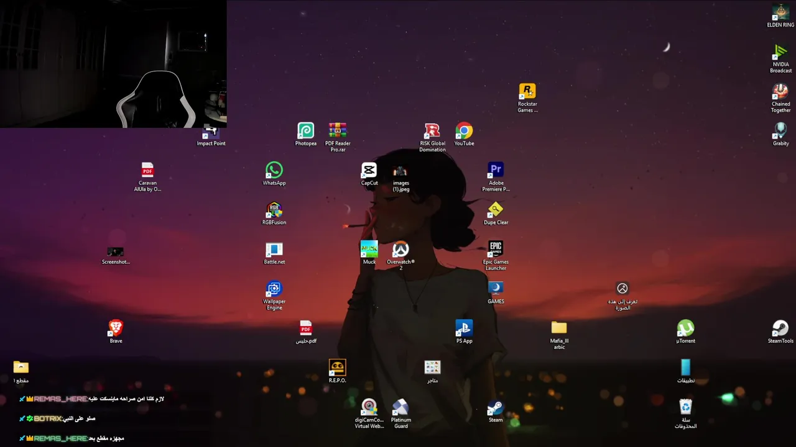Open the Dupe Clear shortcut
The image size is (796, 447).
pos(496,214)
